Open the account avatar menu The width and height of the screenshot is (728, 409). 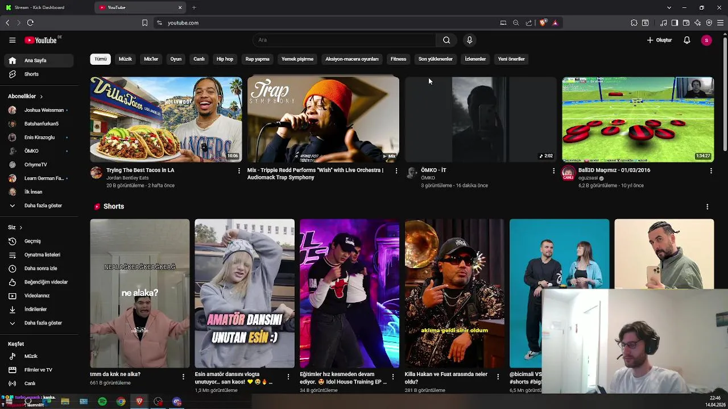click(x=706, y=40)
